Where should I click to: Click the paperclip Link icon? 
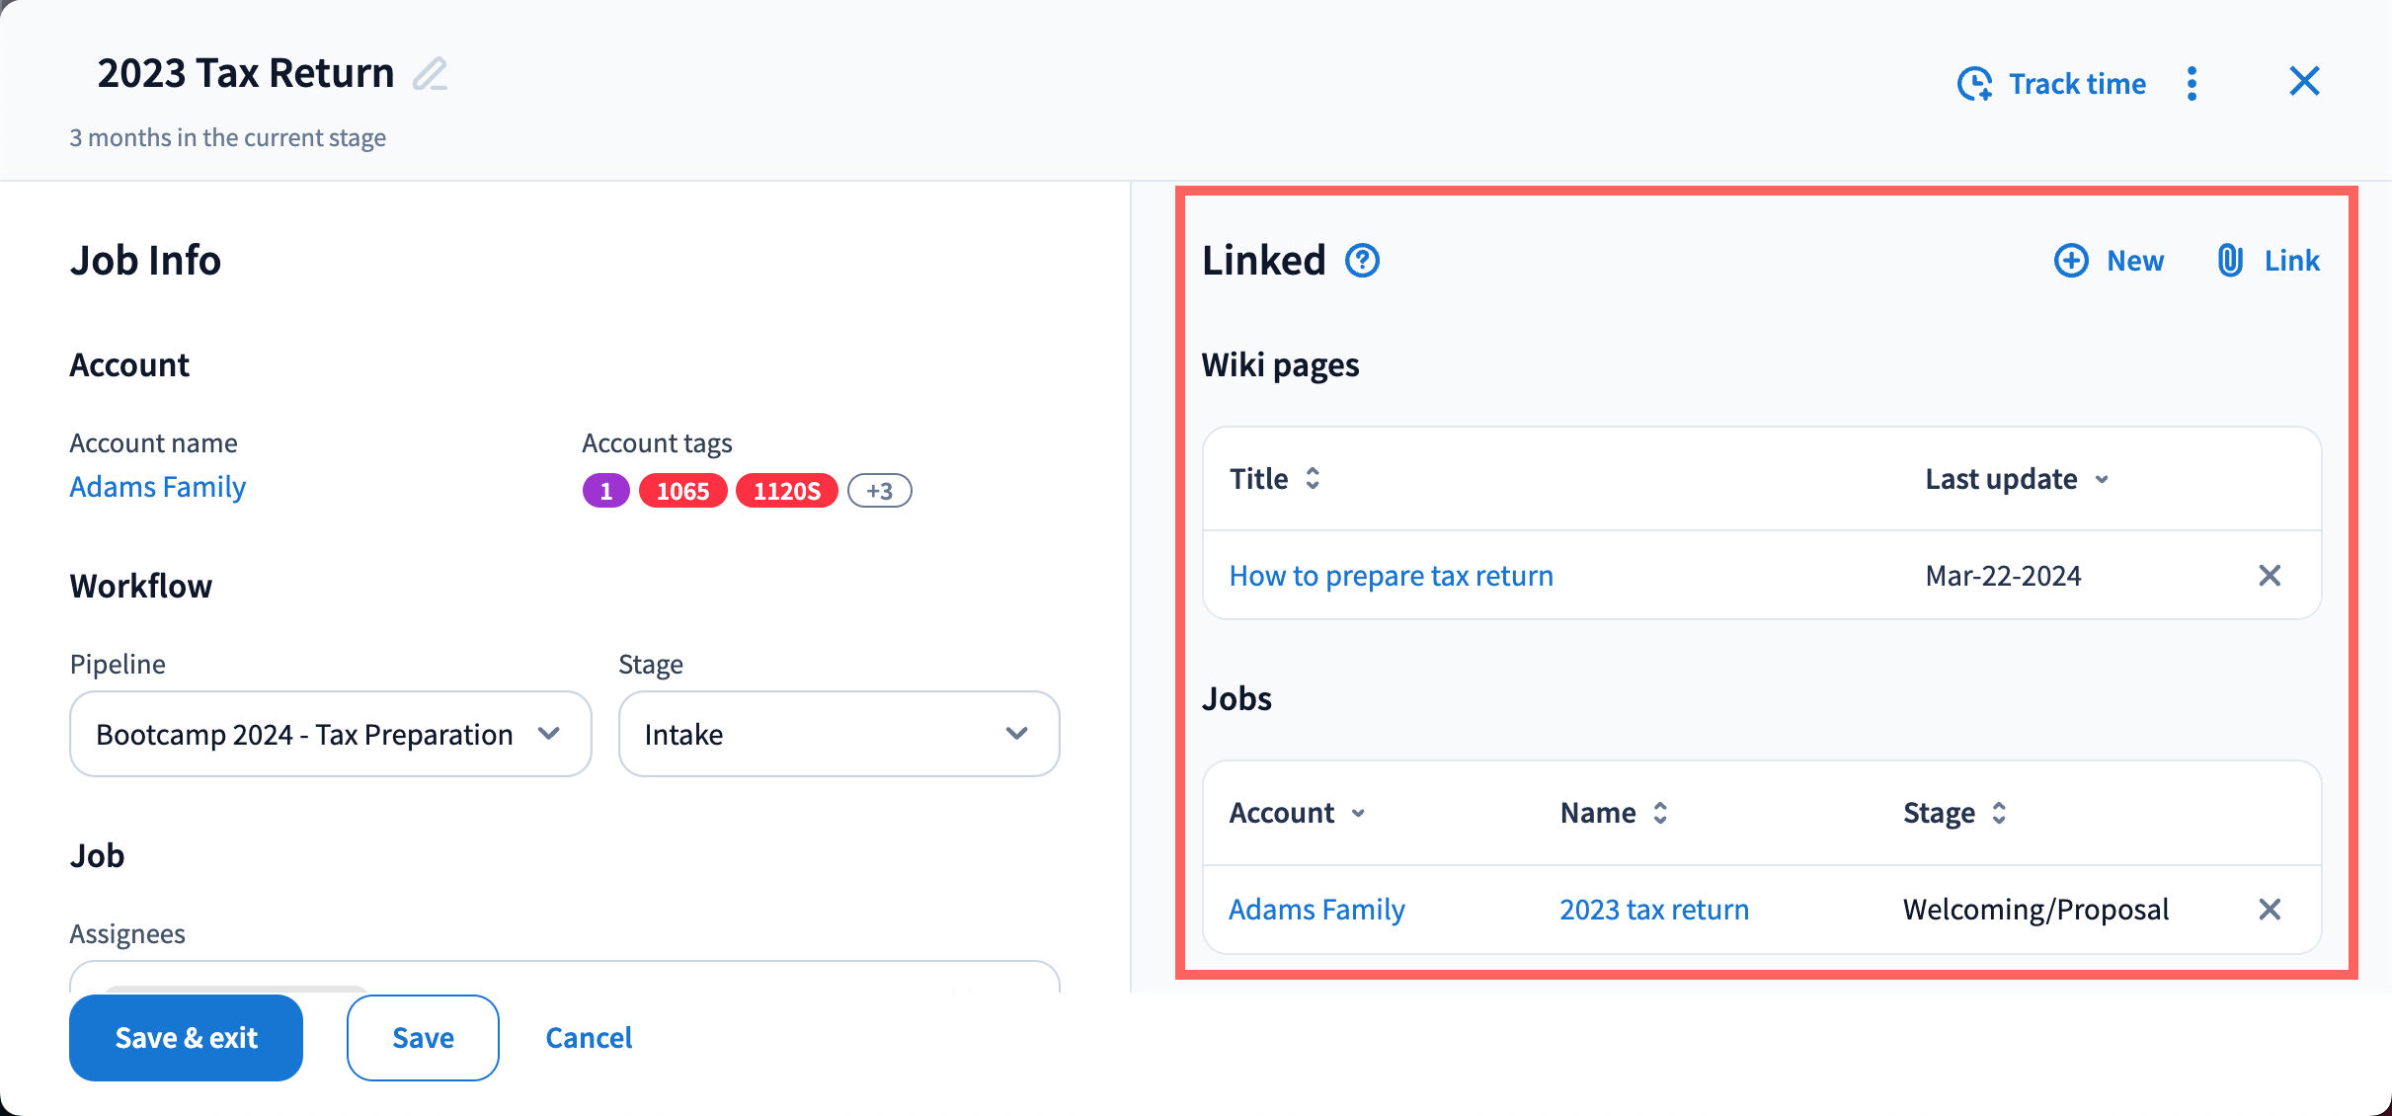tap(2230, 261)
